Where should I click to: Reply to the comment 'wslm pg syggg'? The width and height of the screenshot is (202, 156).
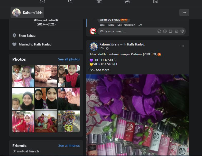click(x=111, y=25)
